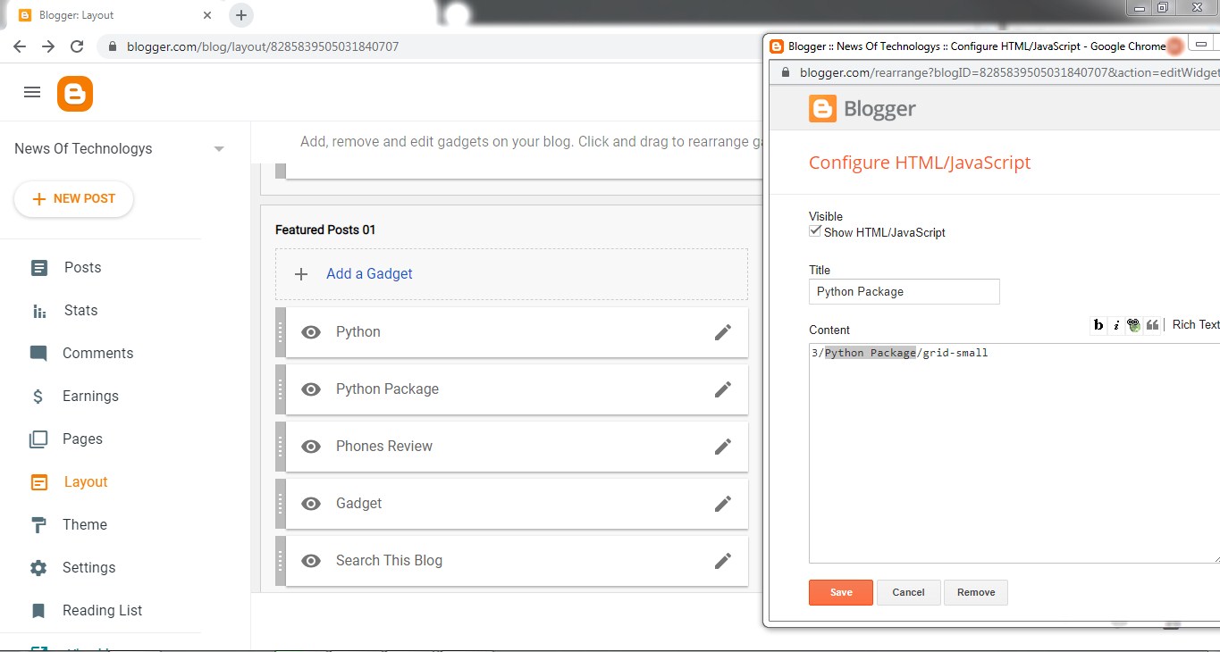Close the Blogger: Layout tab
Screen dimensions: 1220x652
point(206,15)
